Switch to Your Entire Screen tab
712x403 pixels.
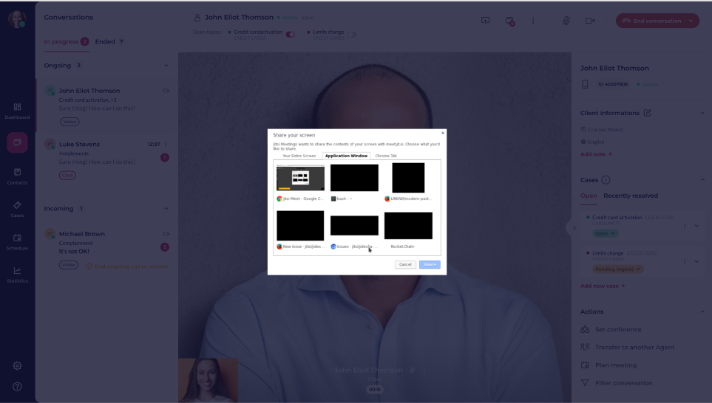(299, 156)
